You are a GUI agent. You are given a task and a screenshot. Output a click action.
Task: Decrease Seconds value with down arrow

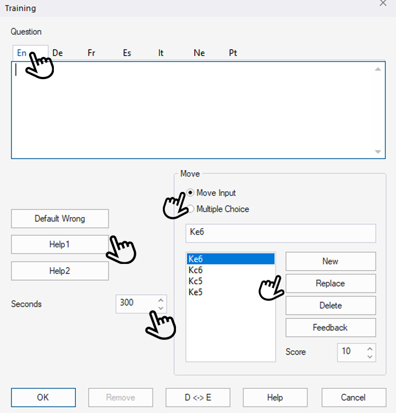[161, 308]
